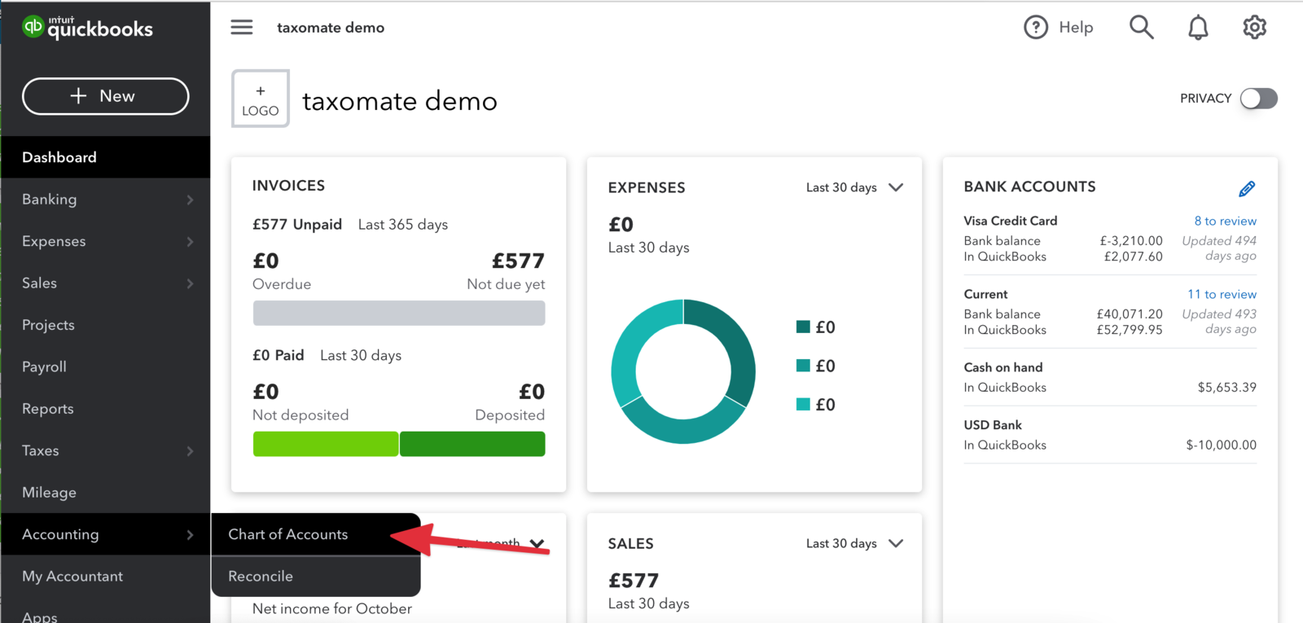The height and width of the screenshot is (623, 1303).
Task: Click Net income for October text
Action: coord(332,609)
